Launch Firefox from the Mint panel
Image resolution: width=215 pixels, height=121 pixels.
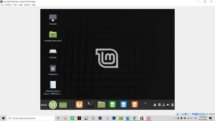click(x=79, y=105)
